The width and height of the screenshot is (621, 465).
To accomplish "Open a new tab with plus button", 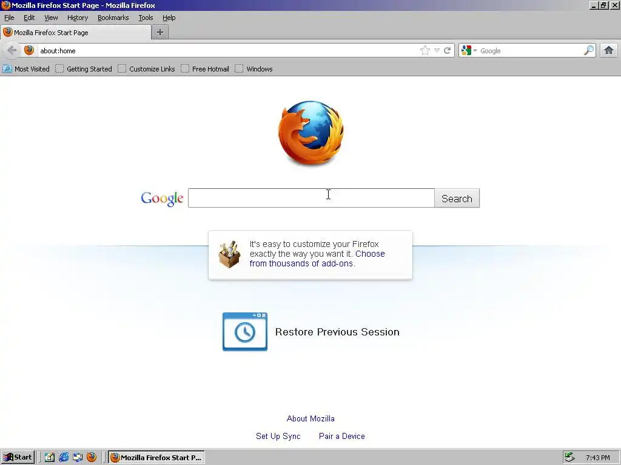I will [160, 33].
